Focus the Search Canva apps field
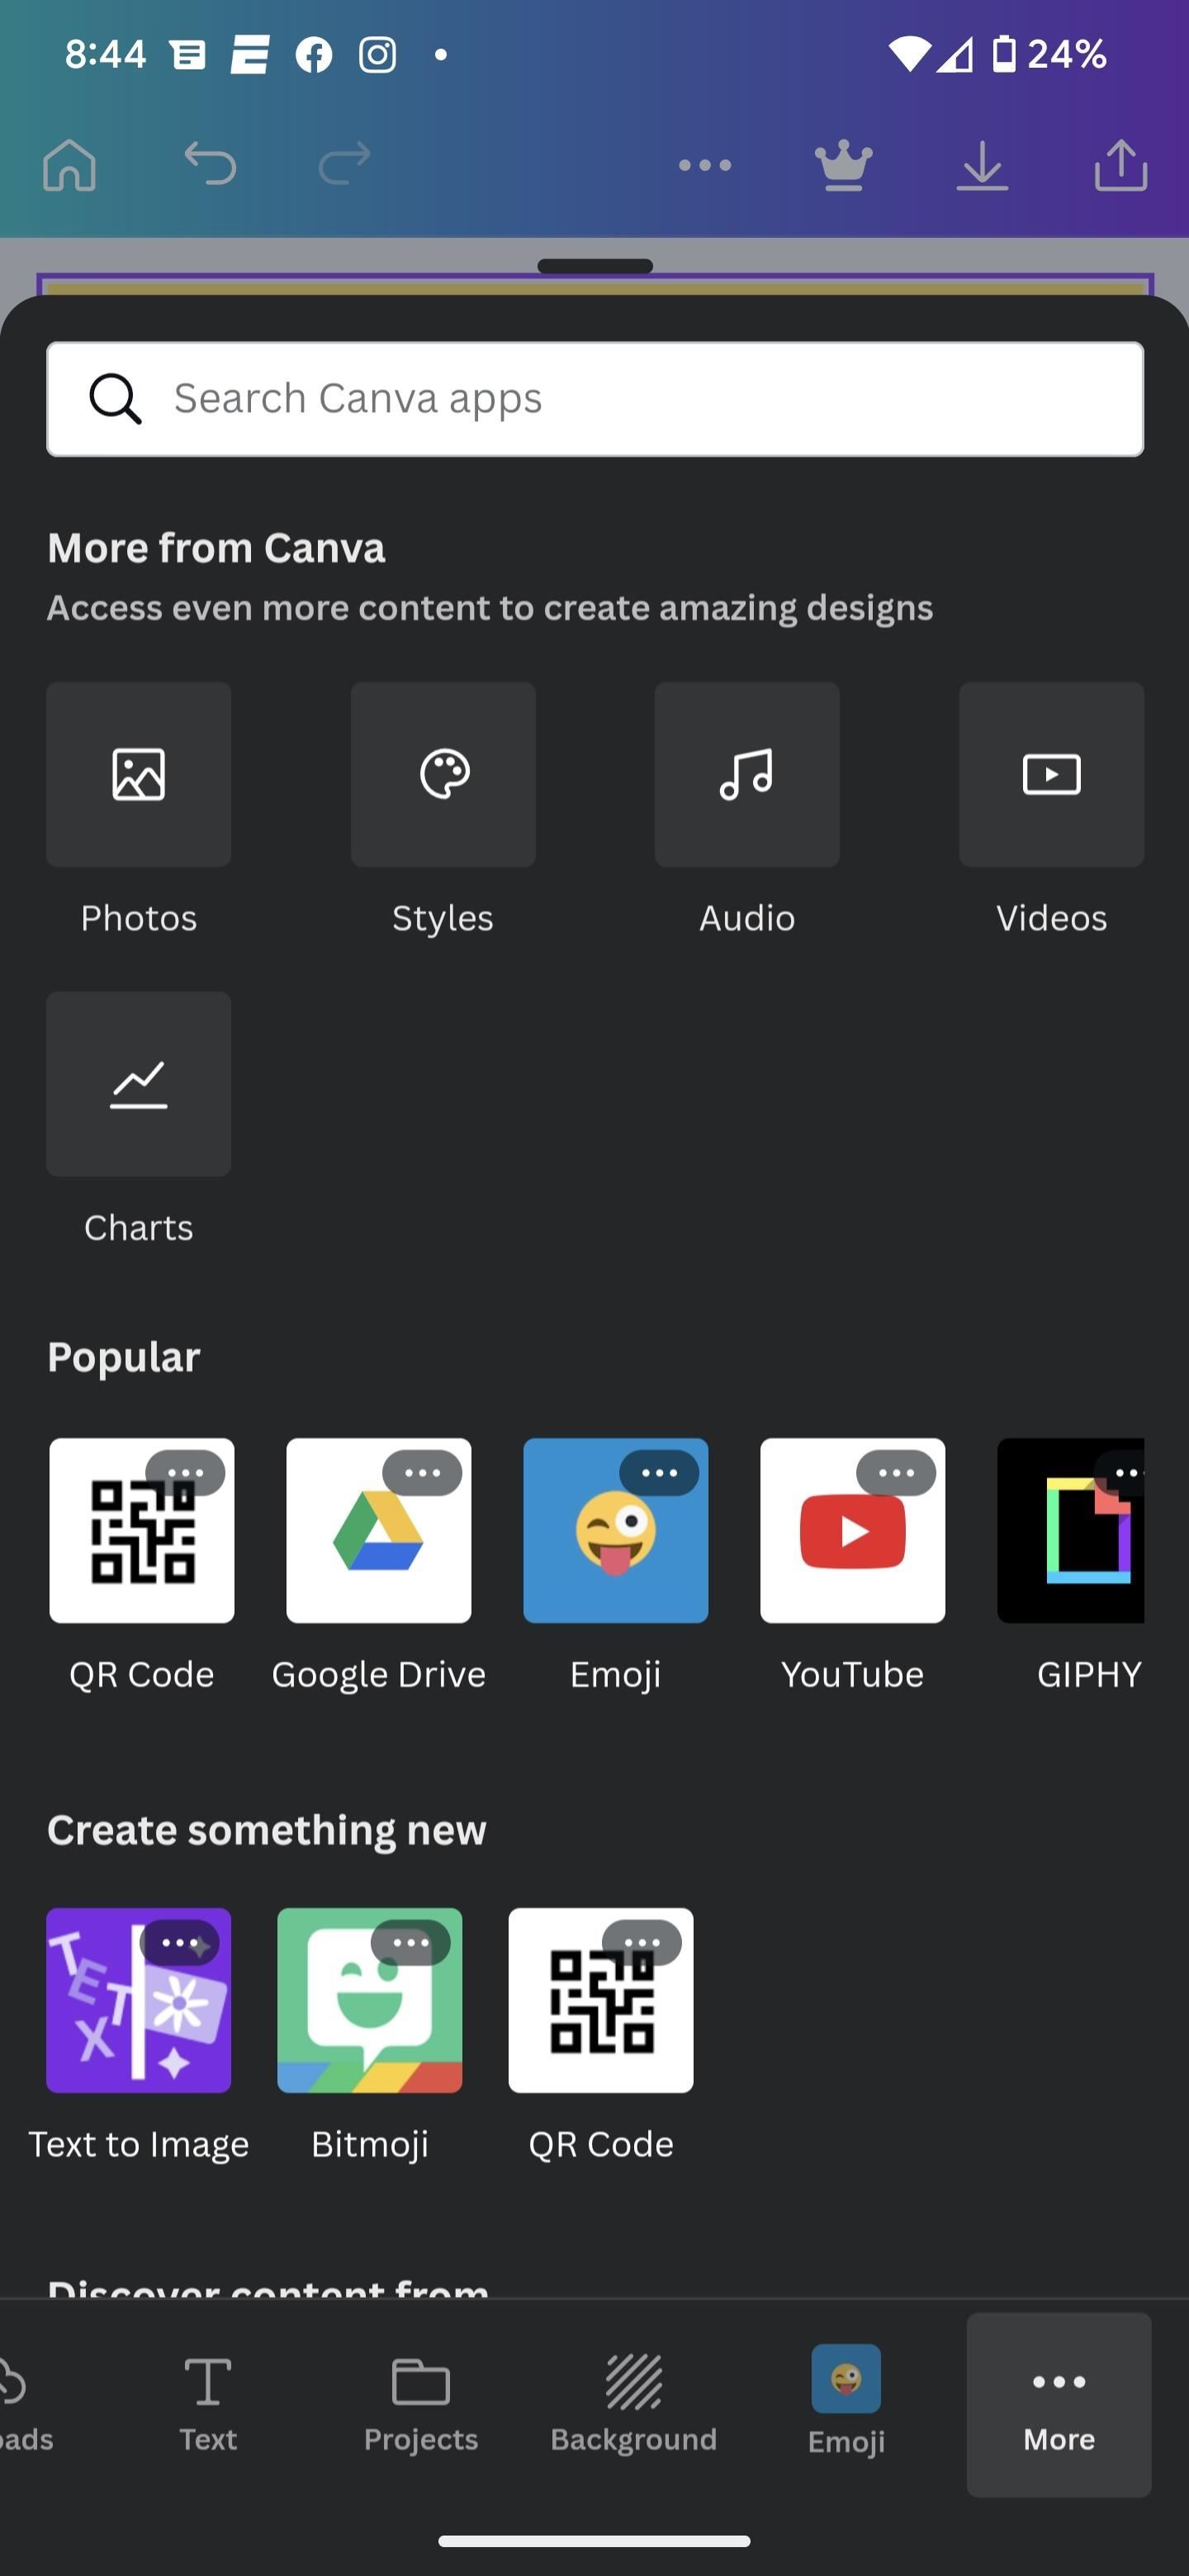 [x=595, y=399]
